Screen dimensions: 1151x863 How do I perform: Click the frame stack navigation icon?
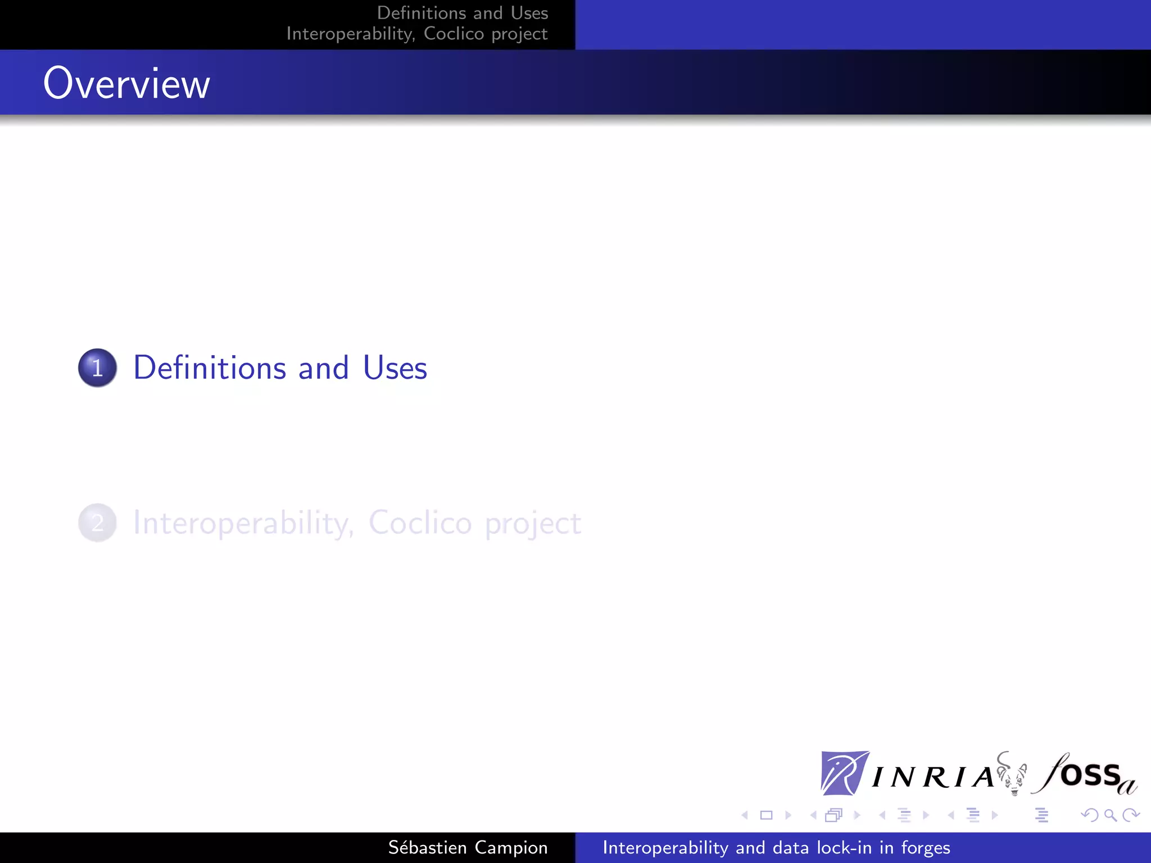(834, 815)
